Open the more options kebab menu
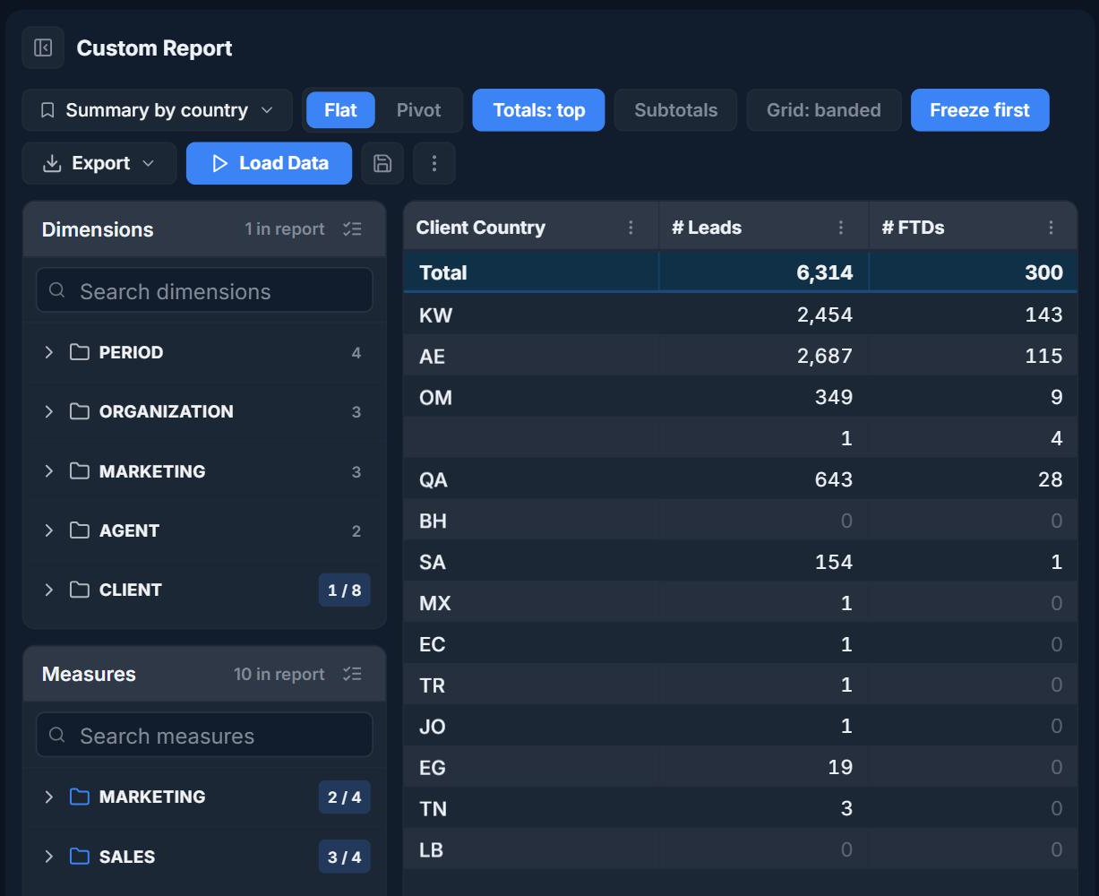This screenshot has height=896, width=1099. (434, 163)
